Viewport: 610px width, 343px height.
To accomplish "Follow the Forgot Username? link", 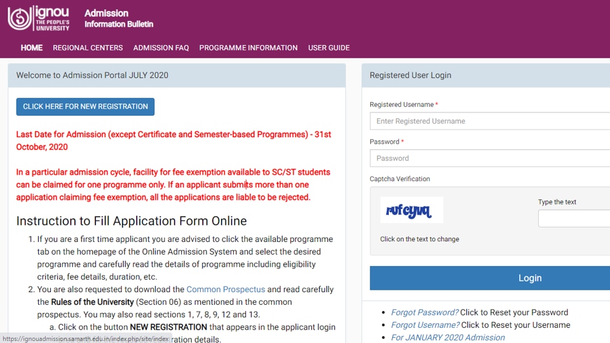I will coord(425,325).
